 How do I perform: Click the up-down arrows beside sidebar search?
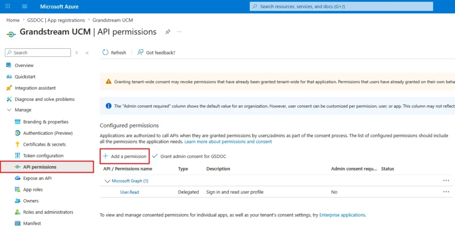pyautogui.click(x=76, y=52)
